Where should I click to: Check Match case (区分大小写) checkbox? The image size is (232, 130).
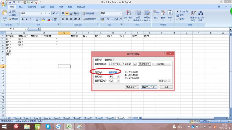tap(123, 72)
